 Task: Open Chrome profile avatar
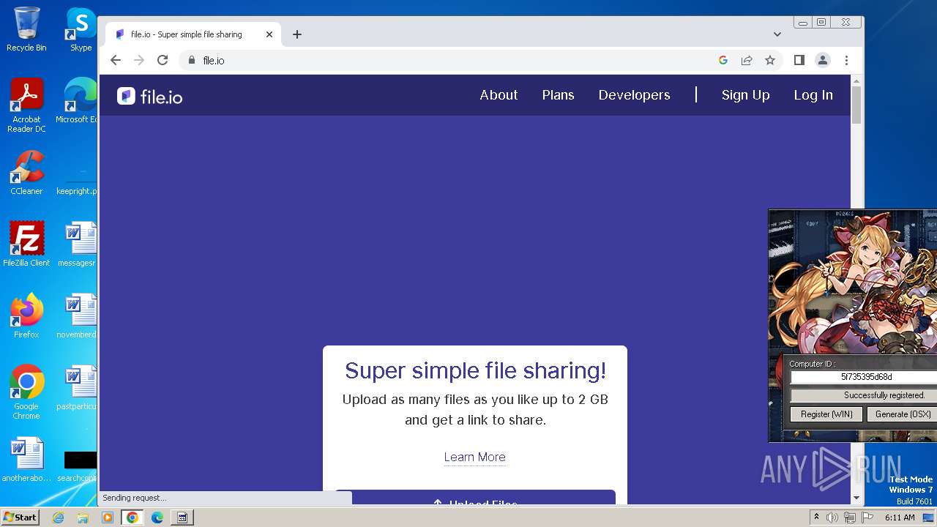pyautogui.click(x=823, y=60)
